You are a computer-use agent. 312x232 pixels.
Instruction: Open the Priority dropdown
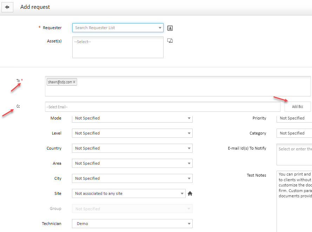tap(295, 118)
